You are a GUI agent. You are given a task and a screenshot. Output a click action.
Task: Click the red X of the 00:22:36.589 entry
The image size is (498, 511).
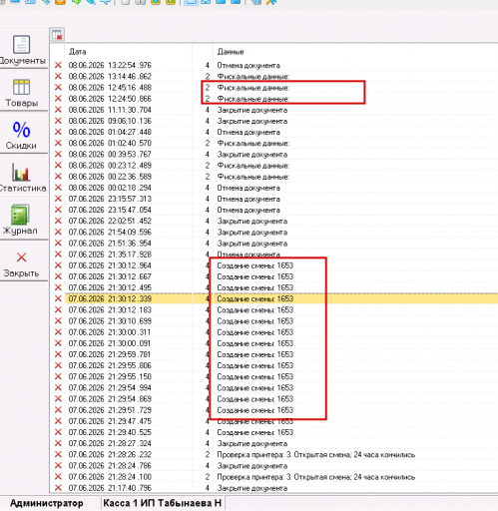tap(58, 177)
